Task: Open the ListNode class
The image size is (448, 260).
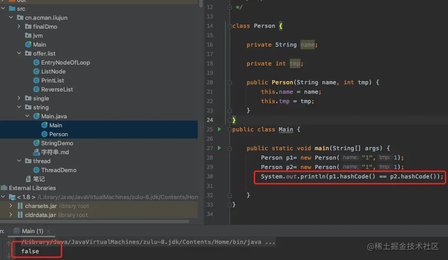Action: (53, 71)
